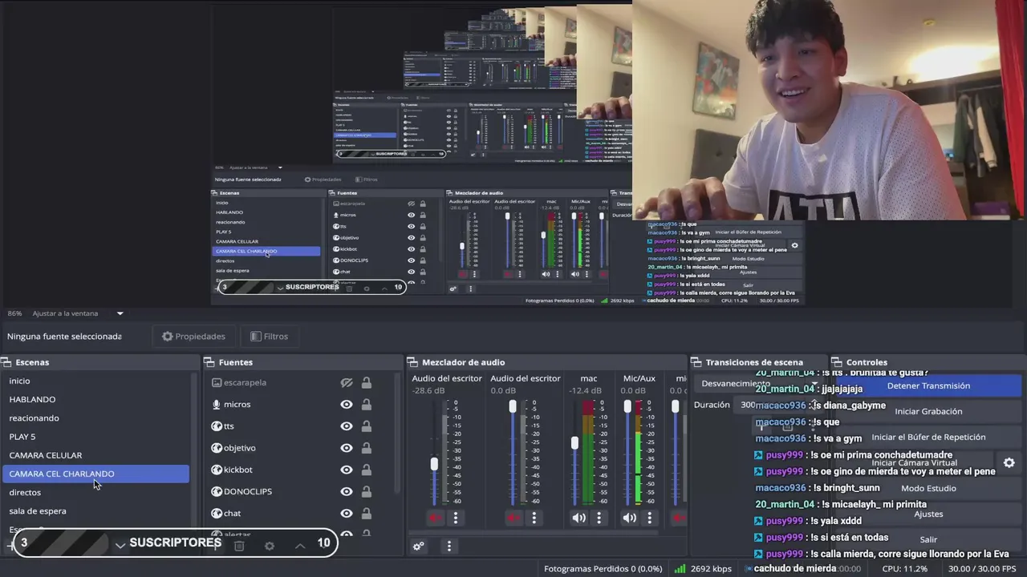Mute the mac audio channel

(x=578, y=518)
